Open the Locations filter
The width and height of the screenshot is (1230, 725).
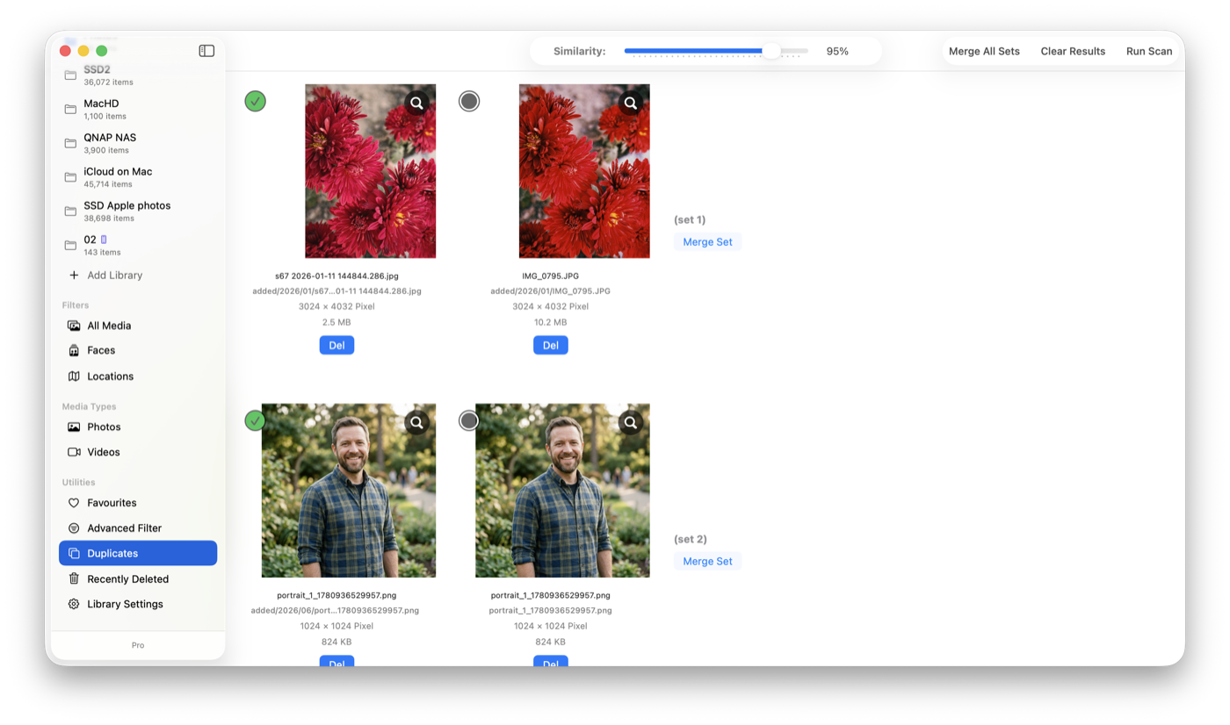point(138,376)
